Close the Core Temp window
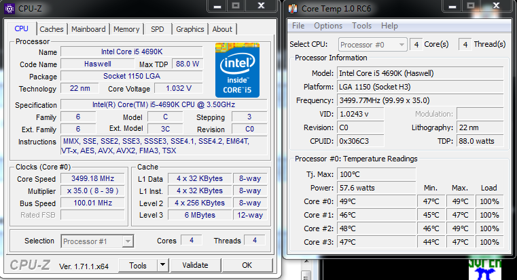517x280 pixels. pos(496,6)
